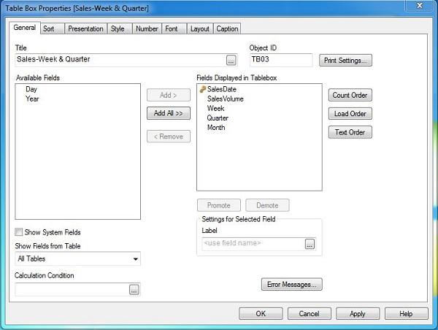This screenshot has height=330, width=438.
Task: Click the Print Settings button
Action: [345, 61]
